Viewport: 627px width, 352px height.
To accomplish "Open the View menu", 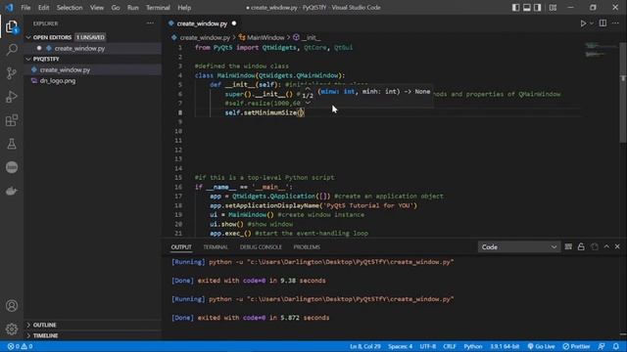I will [97, 8].
